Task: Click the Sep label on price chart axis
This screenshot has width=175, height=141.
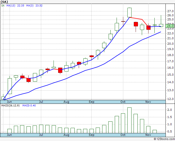Action: click(x=91, y=102)
